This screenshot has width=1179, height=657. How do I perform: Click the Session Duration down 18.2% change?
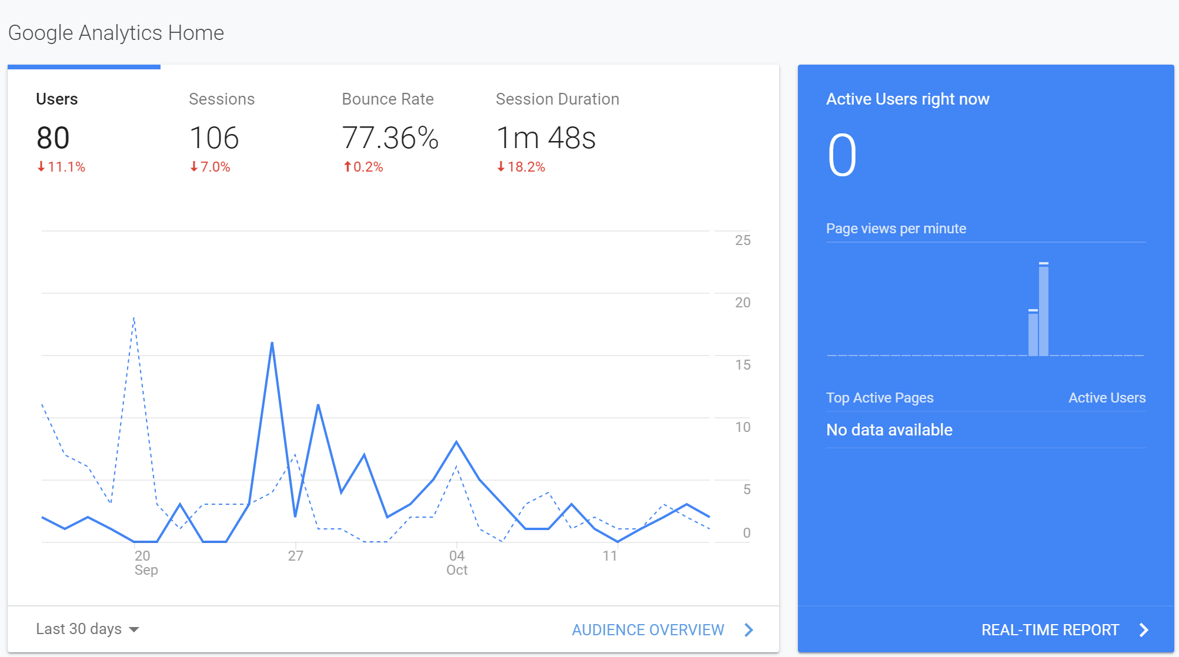[x=521, y=167]
